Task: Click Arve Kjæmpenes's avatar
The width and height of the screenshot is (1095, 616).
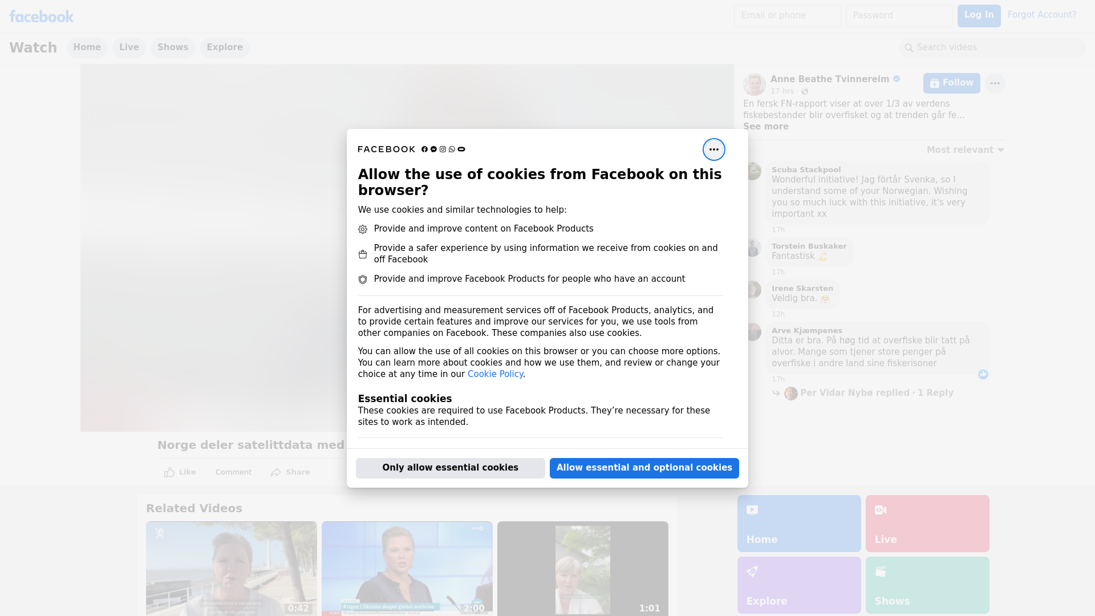Action: coord(753,332)
